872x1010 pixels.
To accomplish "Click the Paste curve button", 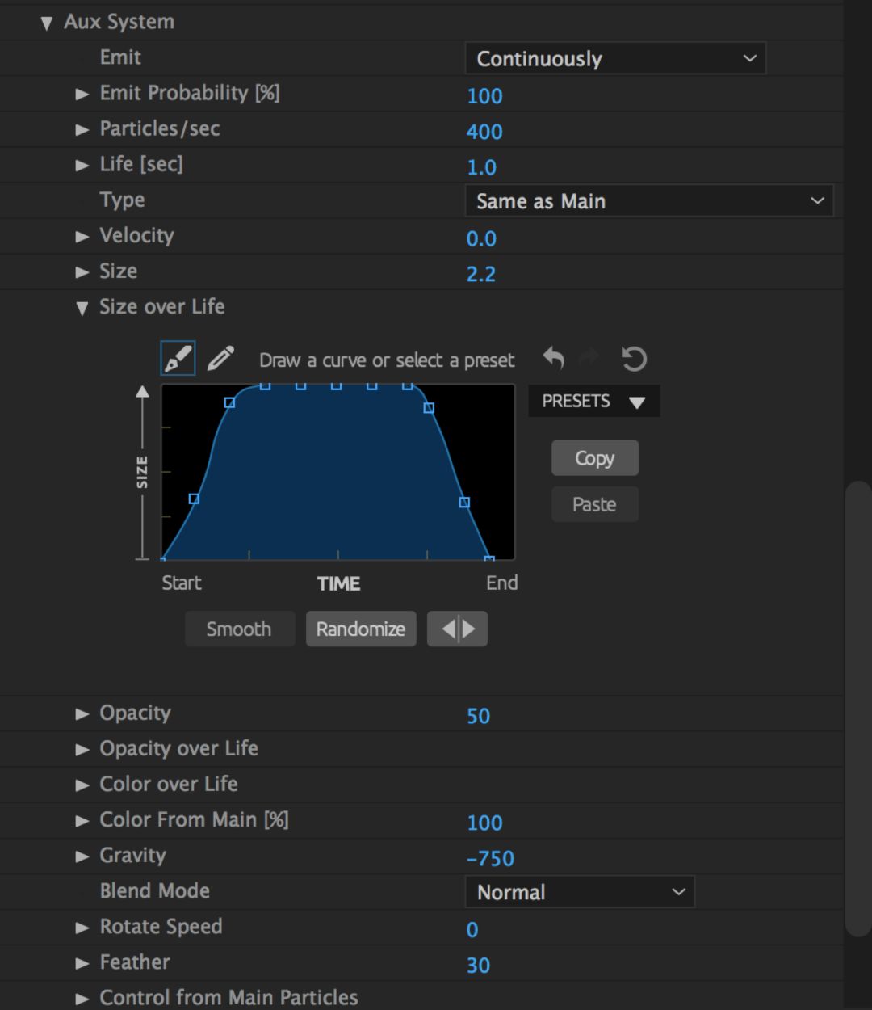I will [595, 504].
